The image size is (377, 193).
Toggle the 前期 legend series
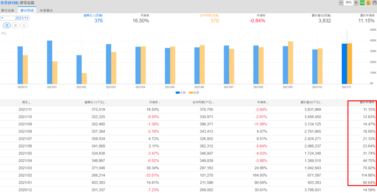point(194,92)
